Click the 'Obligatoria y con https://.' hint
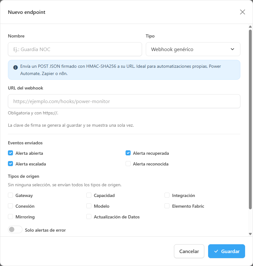The width and height of the screenshot is (253, 266). pyautogui.click(x=33, y=113)
